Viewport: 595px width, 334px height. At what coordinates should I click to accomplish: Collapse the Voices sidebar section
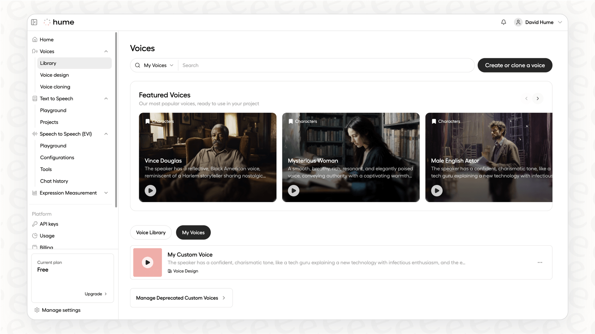106,52
